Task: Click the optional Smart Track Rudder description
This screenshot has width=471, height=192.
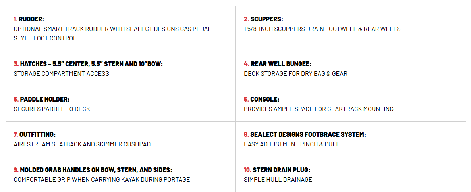Action: point(112,34)
